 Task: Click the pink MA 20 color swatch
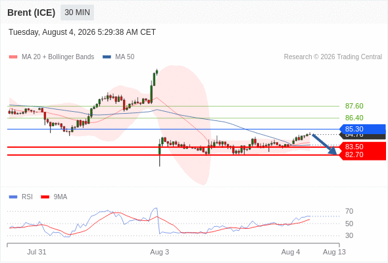(x=13, y=57)
